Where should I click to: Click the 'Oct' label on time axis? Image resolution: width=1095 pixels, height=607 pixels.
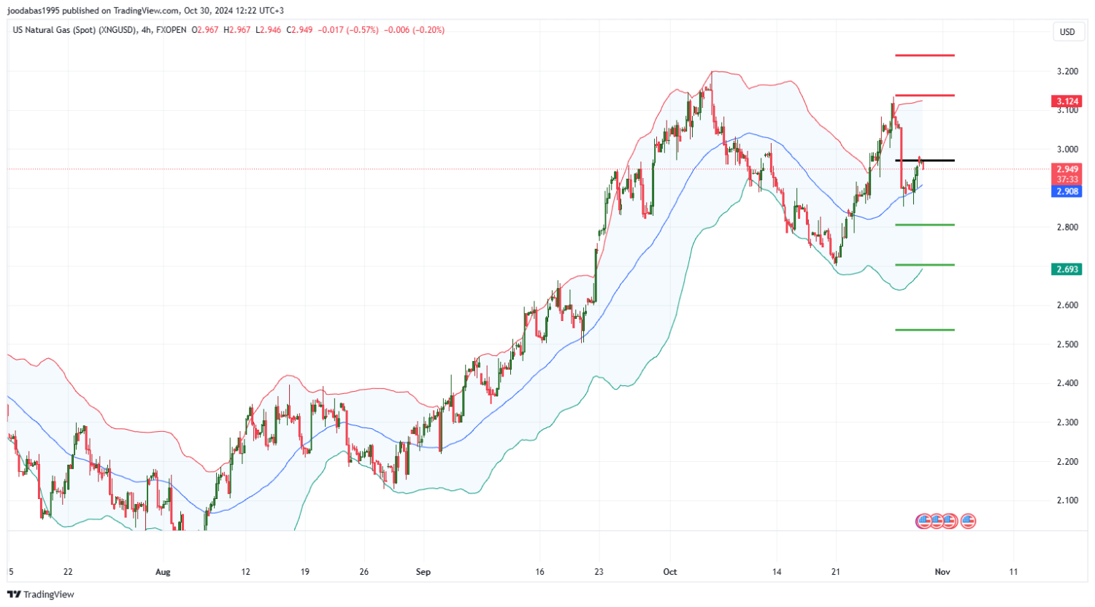pyautogui.click(x=670, y=572)
